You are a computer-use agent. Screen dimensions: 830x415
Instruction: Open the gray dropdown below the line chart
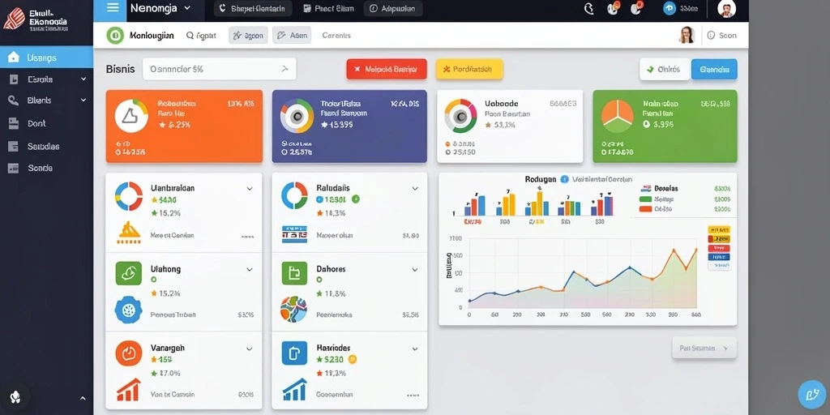click(704, 349)
